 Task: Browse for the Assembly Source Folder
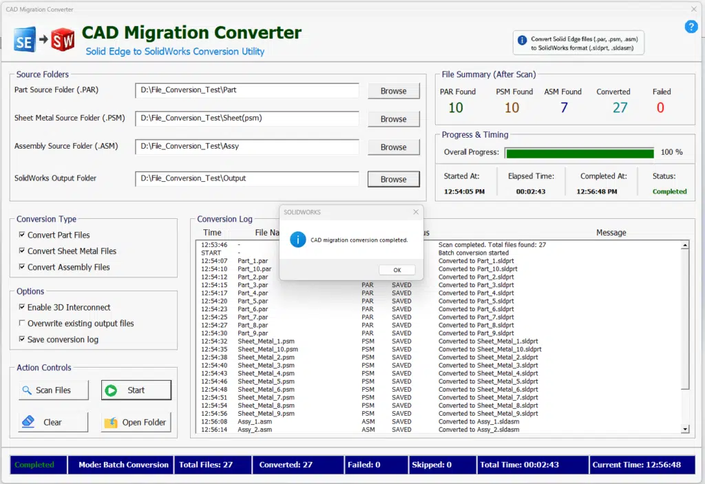click(x=393, y=147)
